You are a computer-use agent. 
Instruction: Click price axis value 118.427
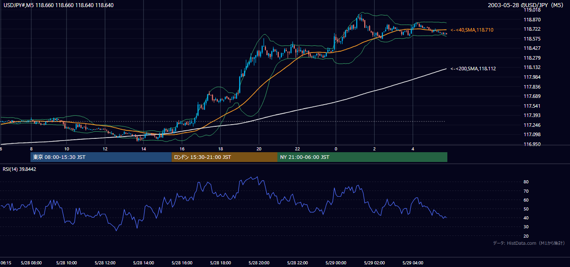click(x=532, y=48)
